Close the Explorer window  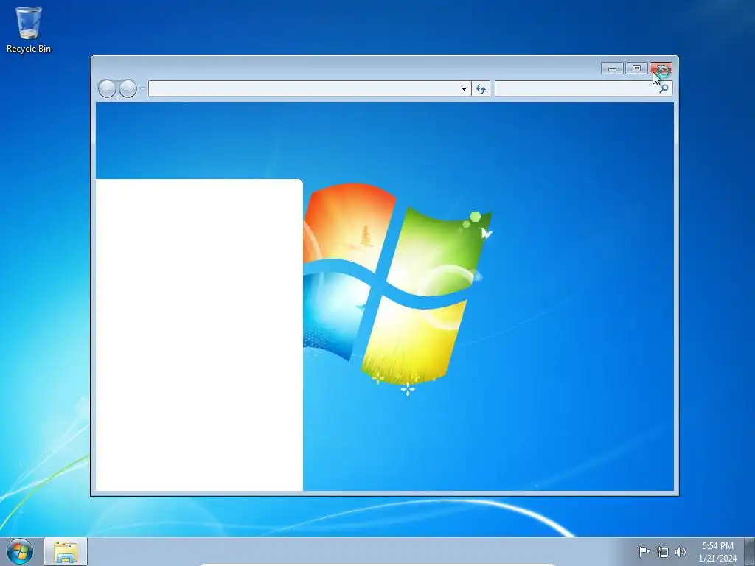[x=661, y=69]
